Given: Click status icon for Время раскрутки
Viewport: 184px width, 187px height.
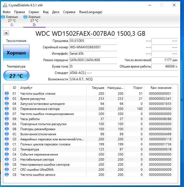Looking at the screenshot, I should pos(7,98).
